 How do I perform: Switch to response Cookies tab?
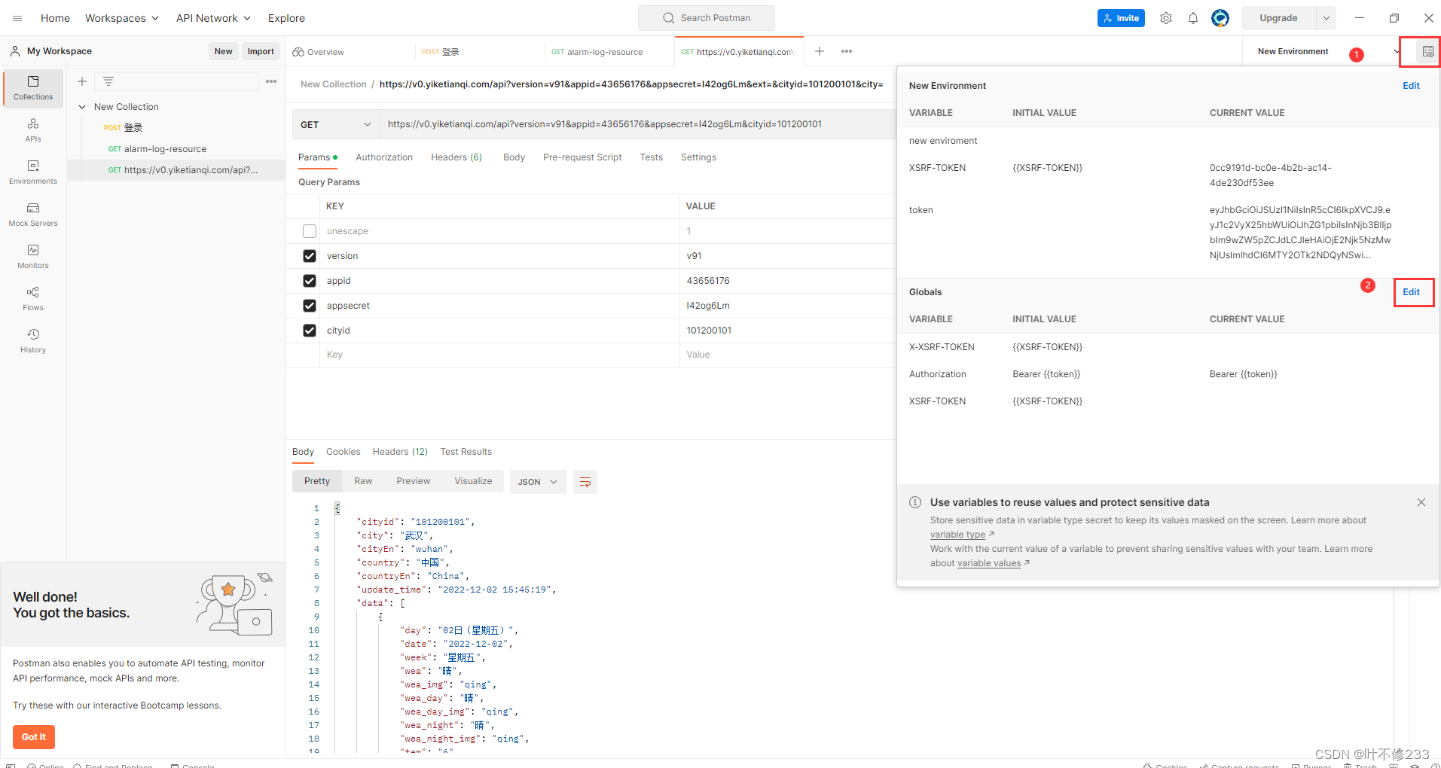[x=343, y=452]
